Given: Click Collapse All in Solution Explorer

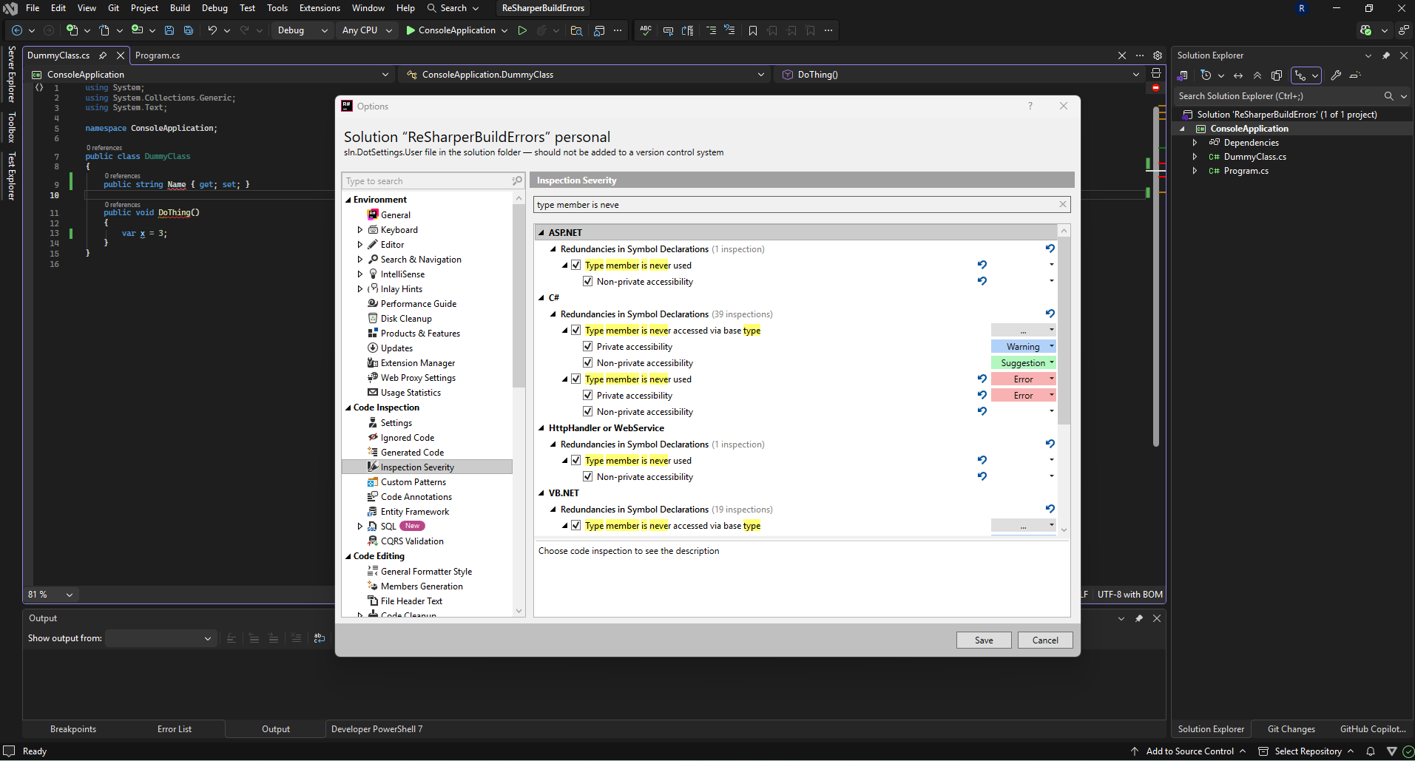Looking at the screenshot, I should tap(1257, 75).
